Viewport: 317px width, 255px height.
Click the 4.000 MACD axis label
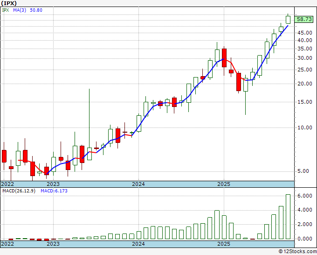tap(305, 210)
